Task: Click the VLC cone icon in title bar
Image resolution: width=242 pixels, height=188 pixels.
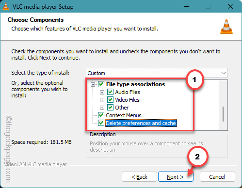Action: [x=6, y=6]
